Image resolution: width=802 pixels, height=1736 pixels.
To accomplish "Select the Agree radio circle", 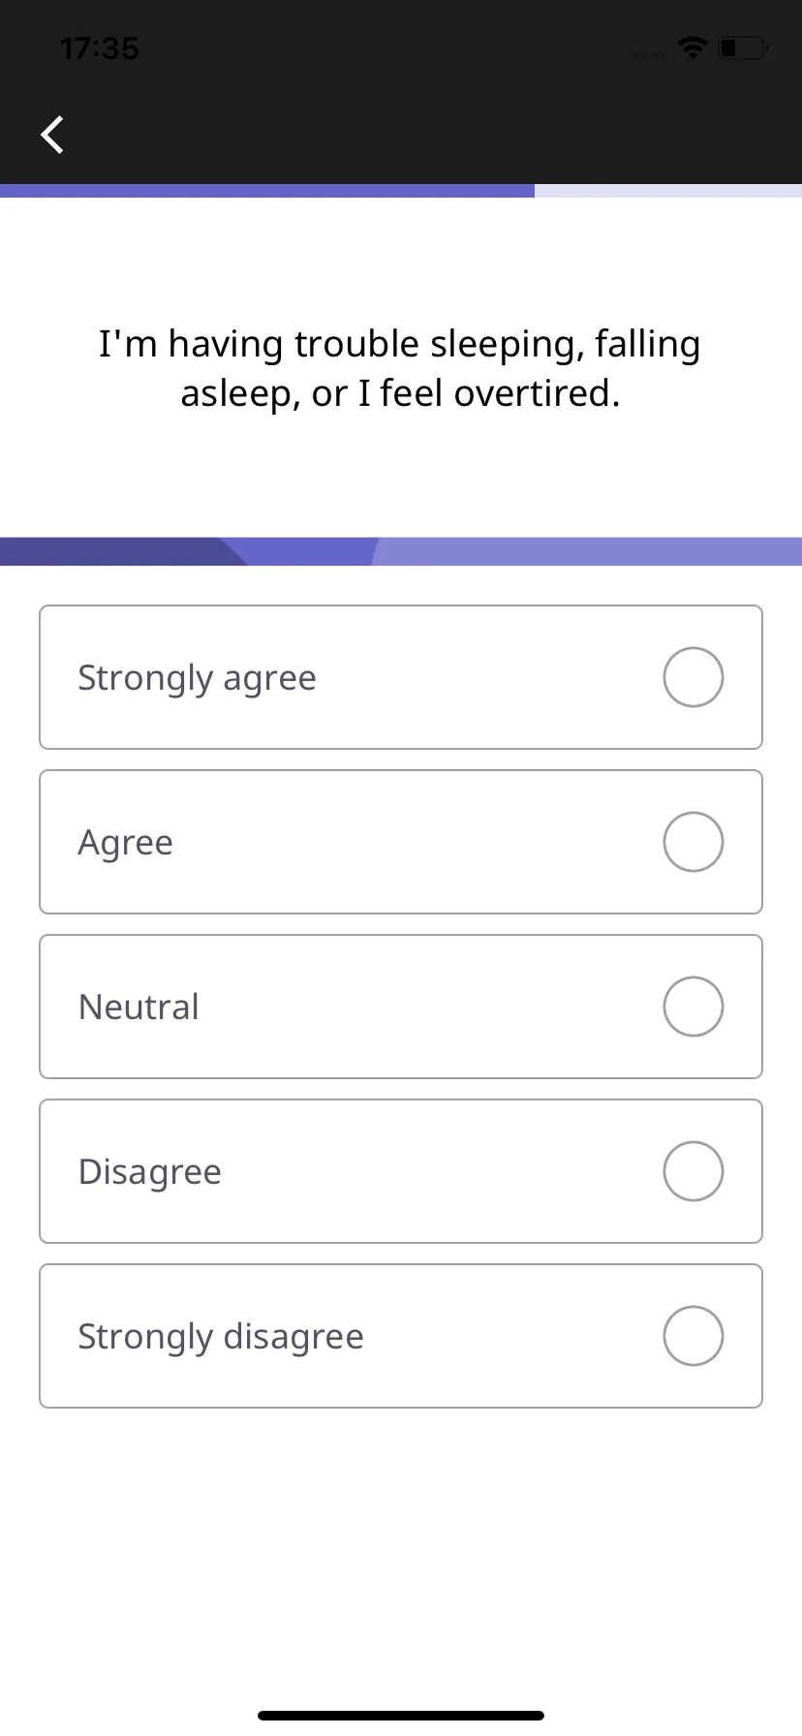I will (694, 842).
